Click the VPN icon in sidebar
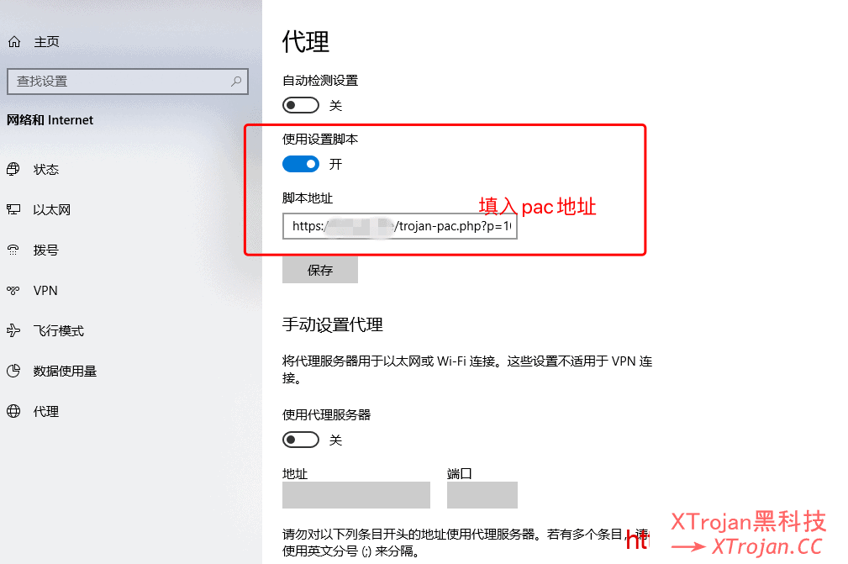Screen dimensions: 848x564 tap(13, 290)
